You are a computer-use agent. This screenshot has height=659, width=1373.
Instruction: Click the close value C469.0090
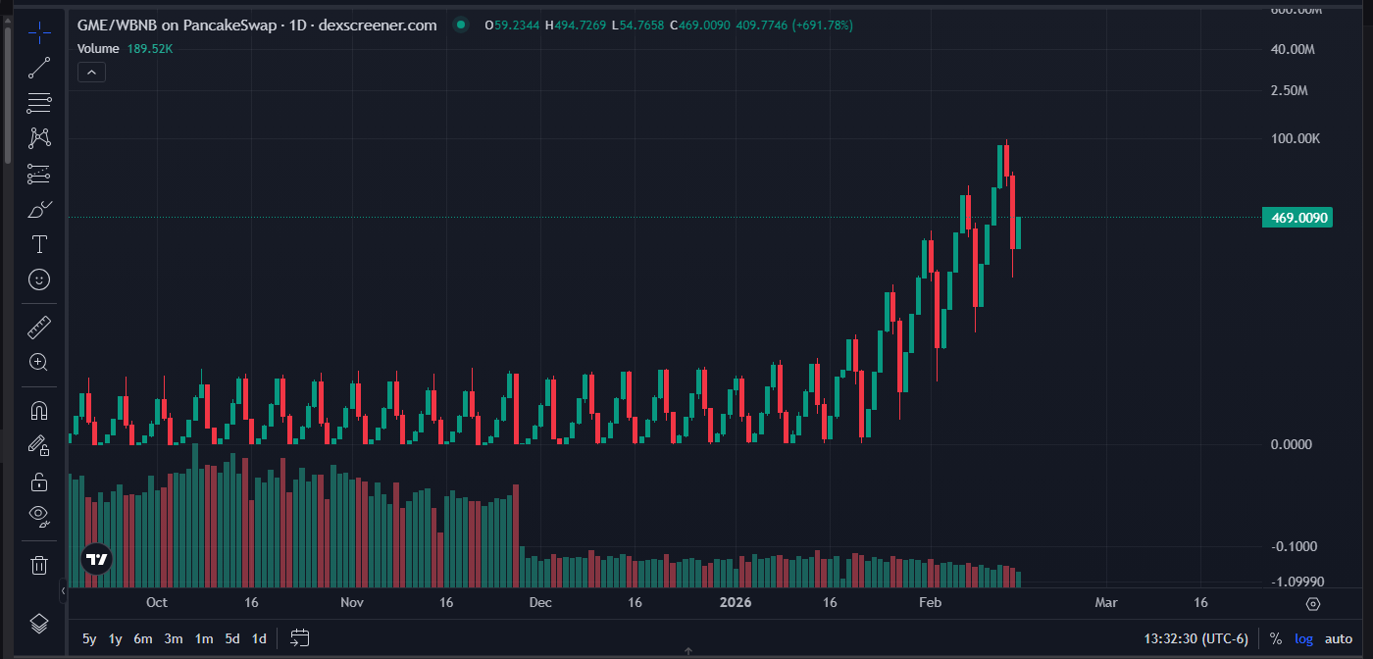click(700, 25)
